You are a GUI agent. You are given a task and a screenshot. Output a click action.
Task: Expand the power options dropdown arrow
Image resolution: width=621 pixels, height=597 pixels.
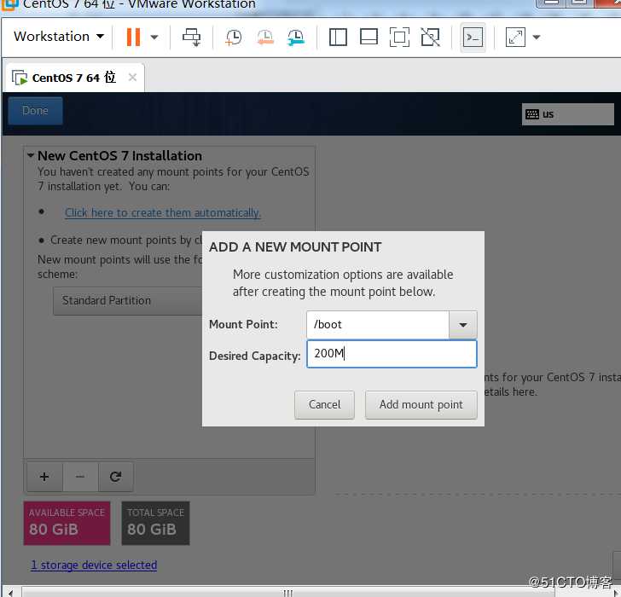(154, 38)
